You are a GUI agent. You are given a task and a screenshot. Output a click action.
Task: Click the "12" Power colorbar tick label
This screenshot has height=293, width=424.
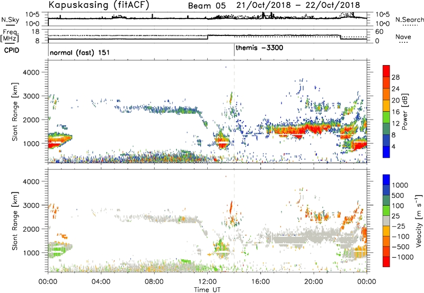click(x=395, y=124)
